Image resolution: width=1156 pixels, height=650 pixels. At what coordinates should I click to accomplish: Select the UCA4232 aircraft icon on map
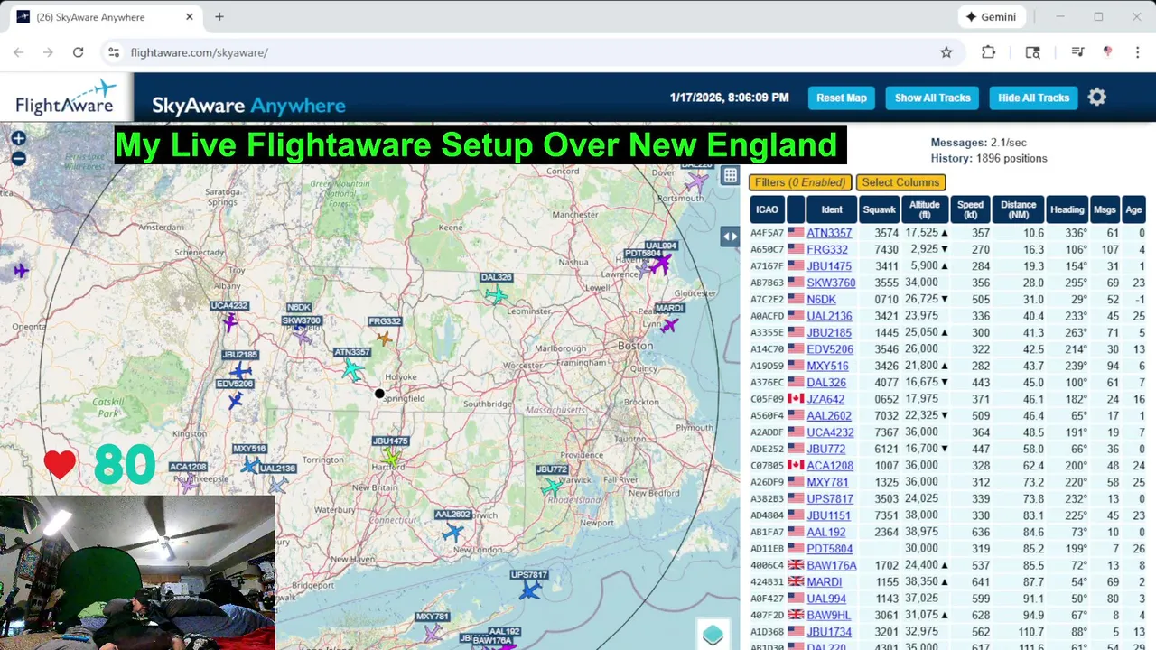[x=230, y=322]
